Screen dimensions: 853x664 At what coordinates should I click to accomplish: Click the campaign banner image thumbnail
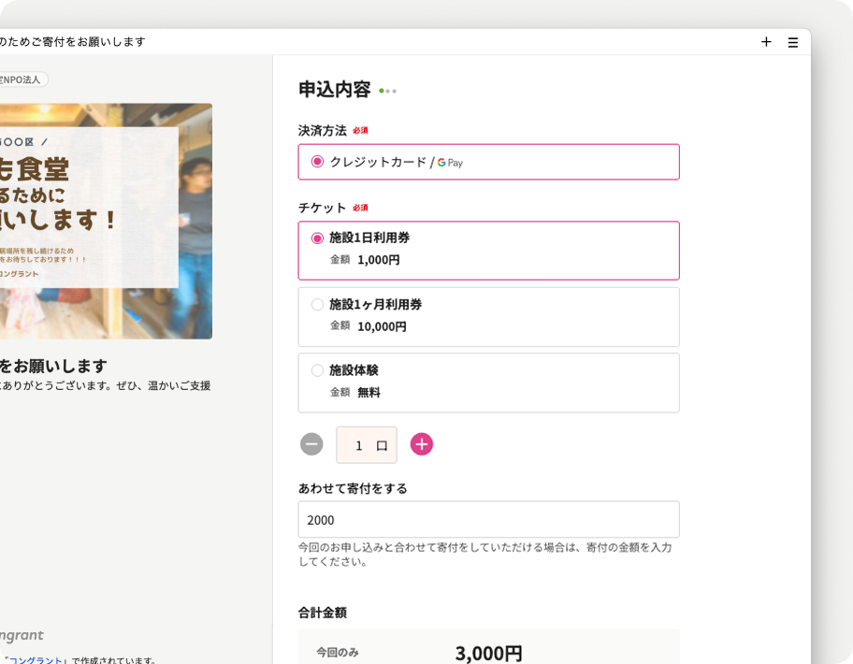point(106,222)
